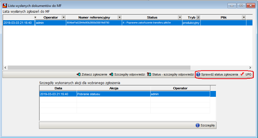
Task: Click the Zobacz zgłoszenie icon
Action: coord(79,74)
